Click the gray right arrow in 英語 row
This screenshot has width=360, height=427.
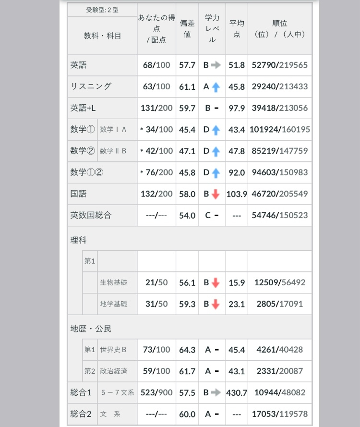click(216, 65)
